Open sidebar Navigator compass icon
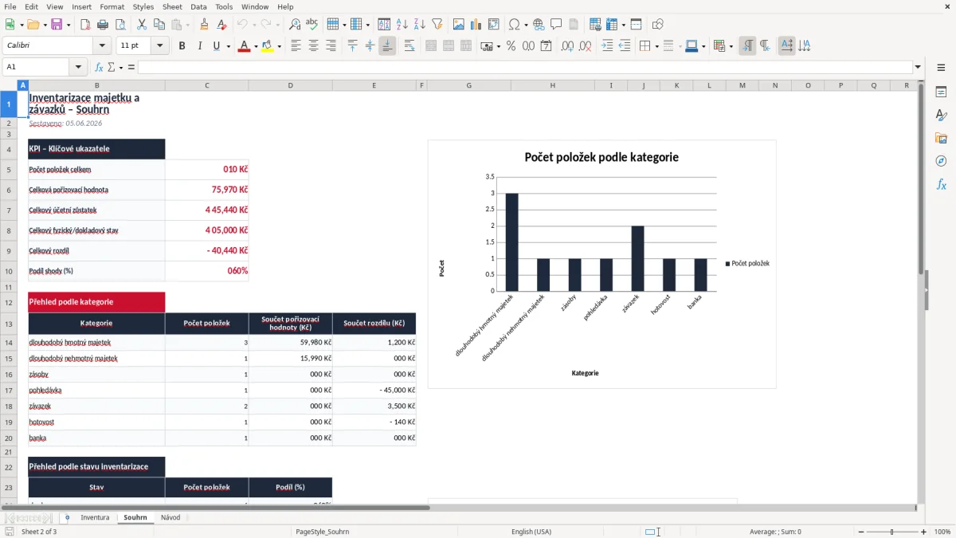 tap(941, 161)
